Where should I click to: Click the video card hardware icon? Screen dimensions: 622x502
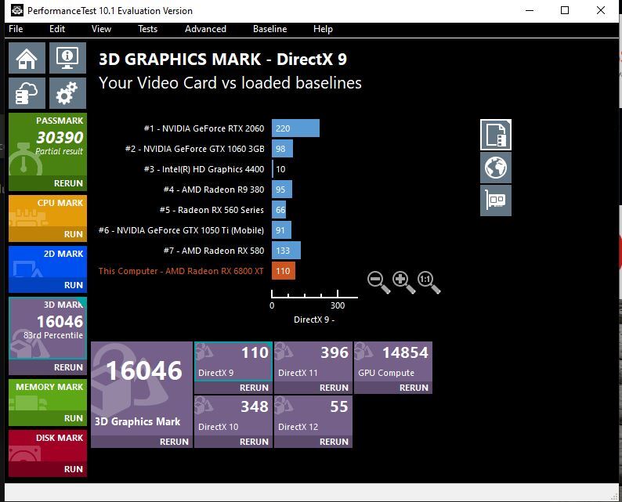pyautogui.click(x=495, y=200)
